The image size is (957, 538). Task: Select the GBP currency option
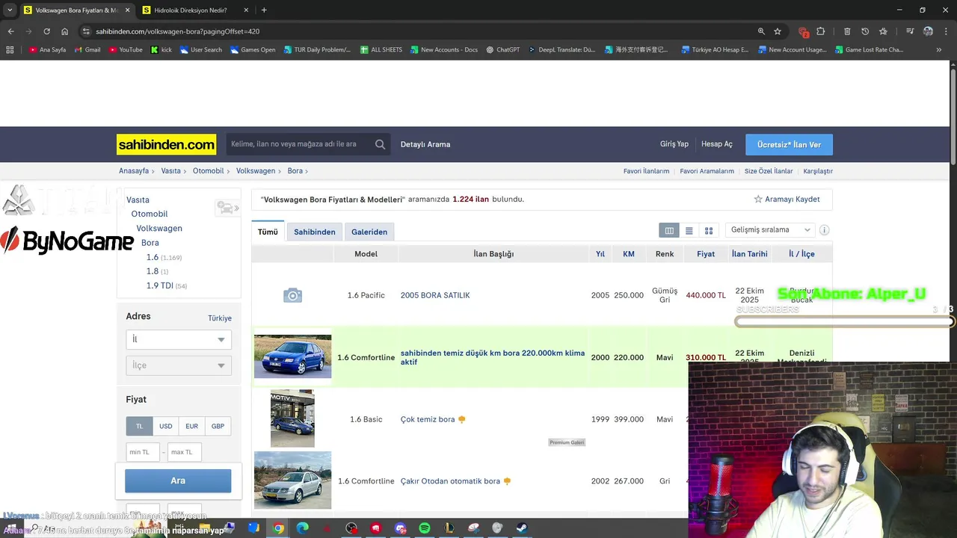[x=218, y=426]
